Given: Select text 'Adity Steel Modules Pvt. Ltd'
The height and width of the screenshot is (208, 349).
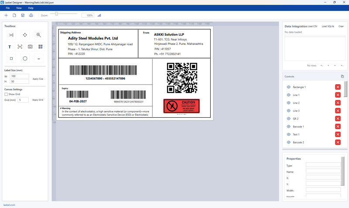Looking at the screenshot, I should pyautogui.click(x=93, y=38).
